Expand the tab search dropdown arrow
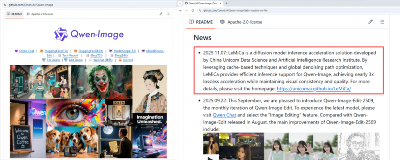The image size is (400, 160). (180, 3)
